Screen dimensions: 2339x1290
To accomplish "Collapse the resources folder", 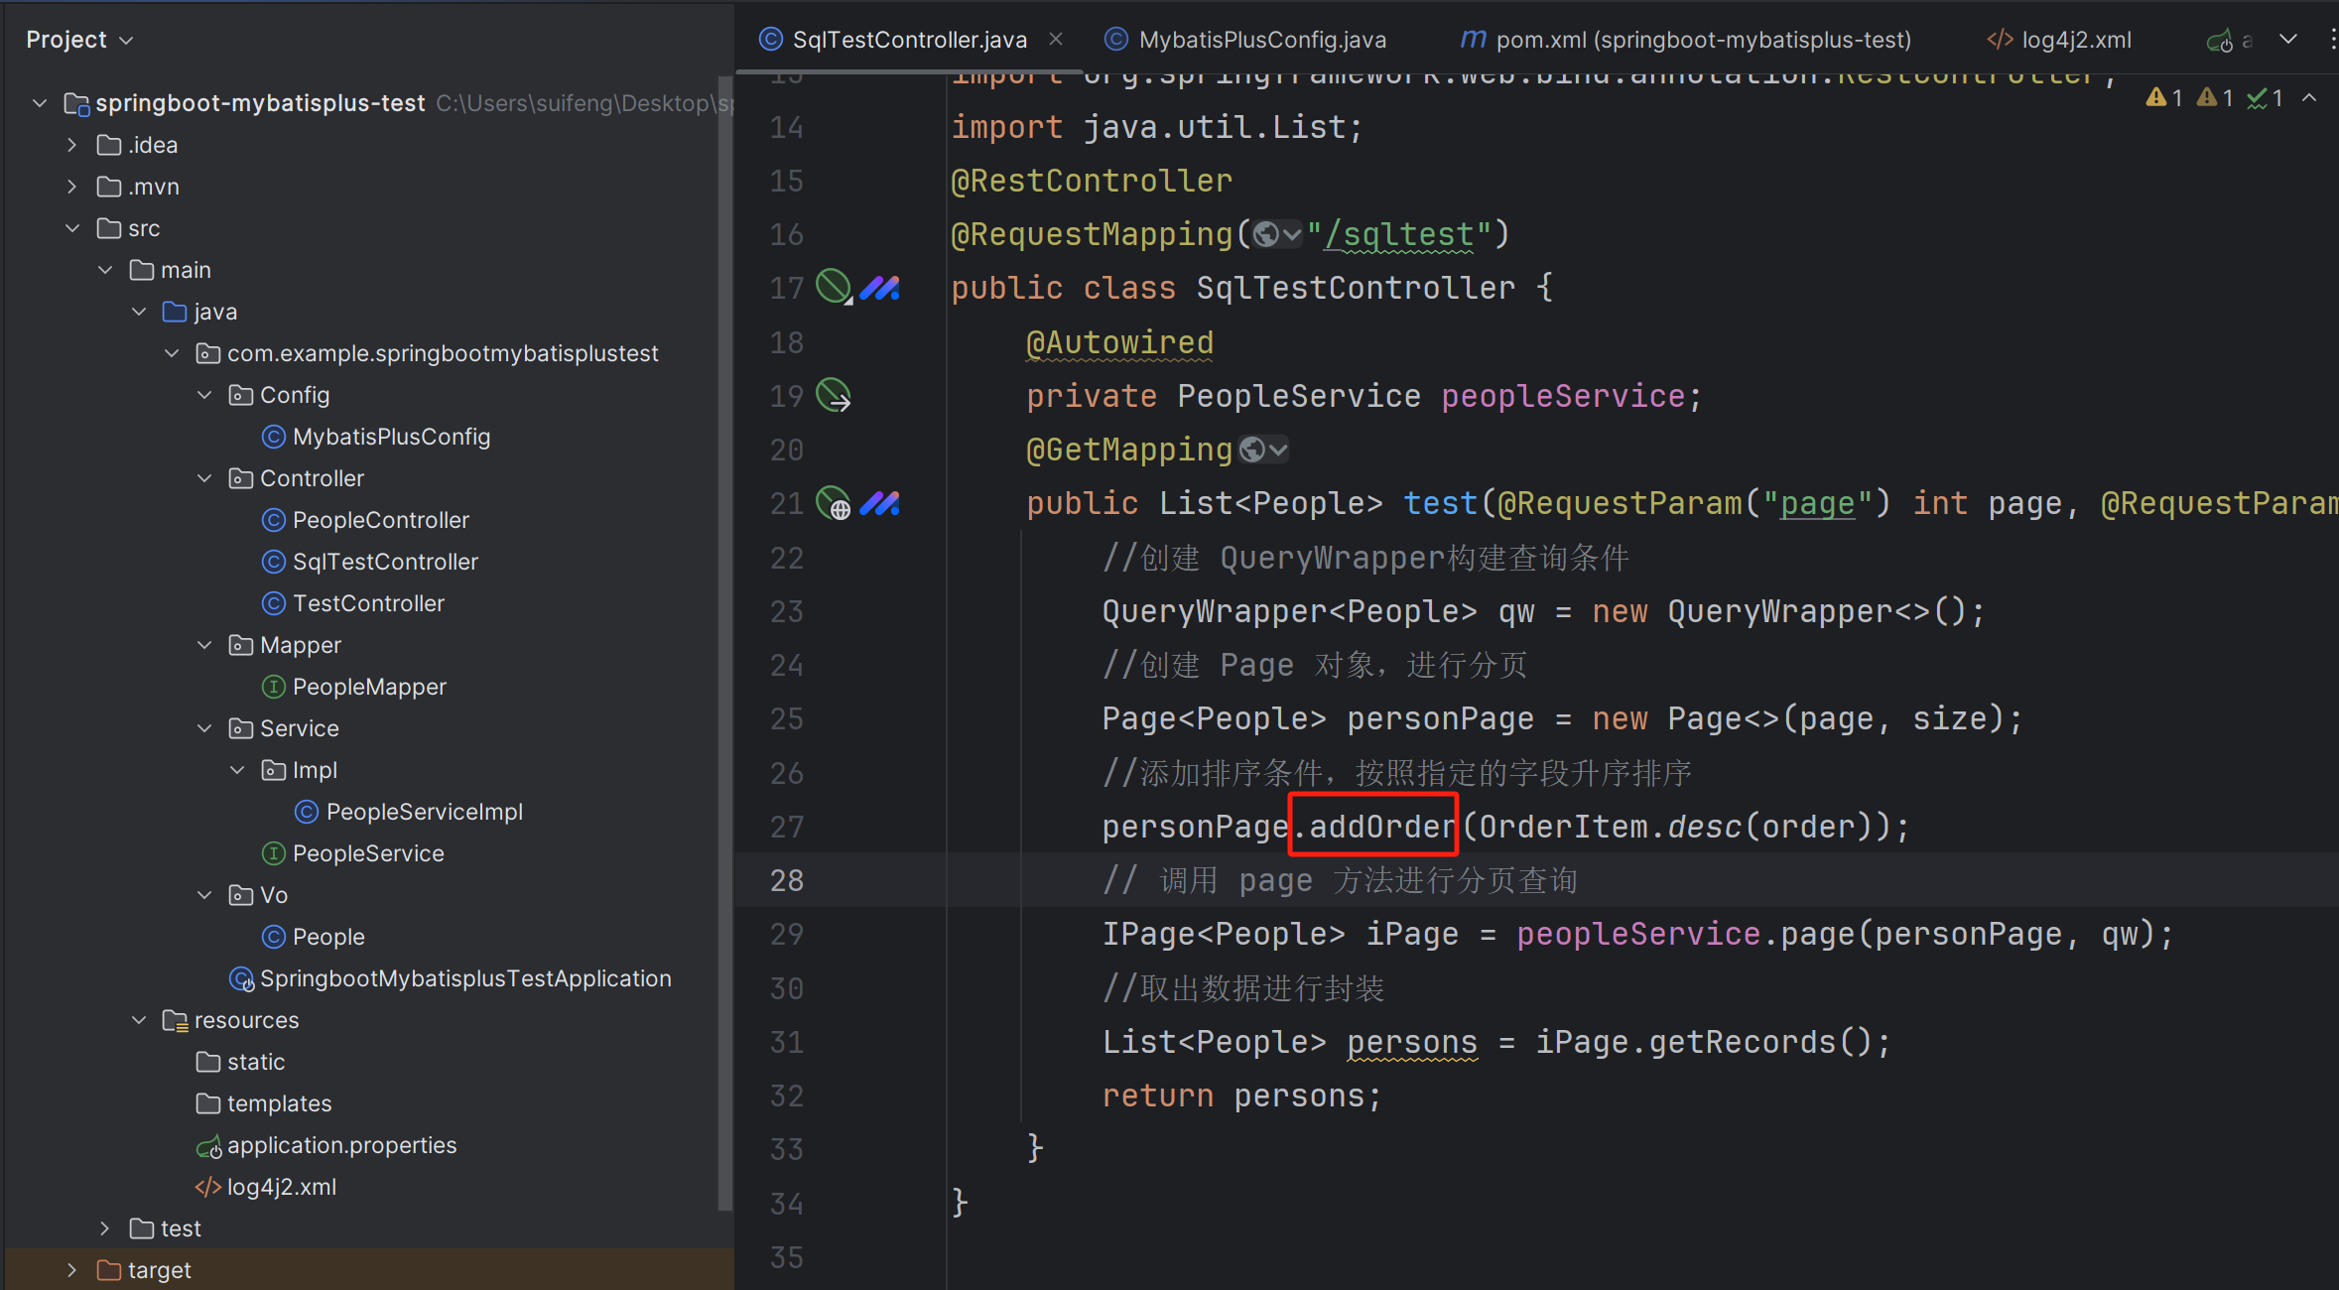I will click(x=139, y=1020).
